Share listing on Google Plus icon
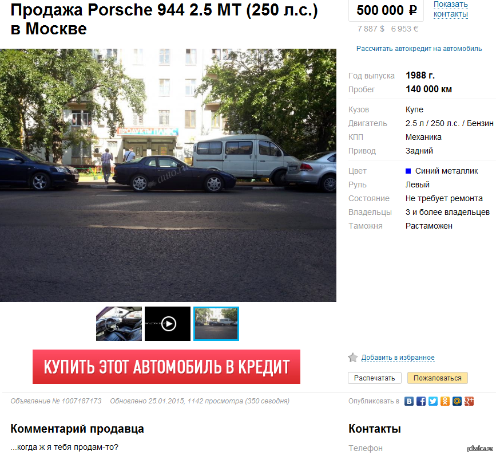Image resolution: width=496 pixels, height=455 pixels. click(469, 401)
